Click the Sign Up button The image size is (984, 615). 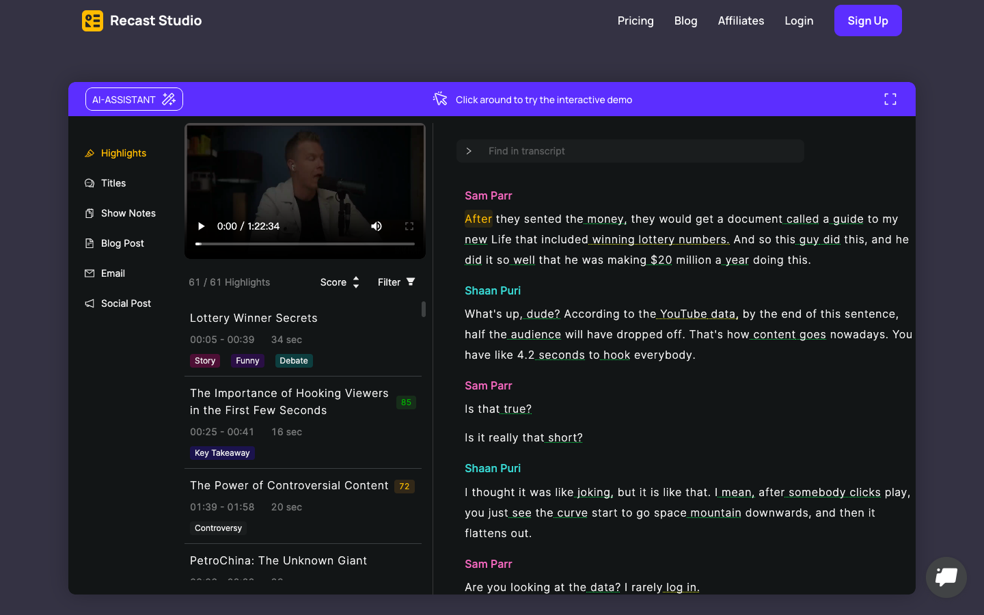(x=867, y=20)
